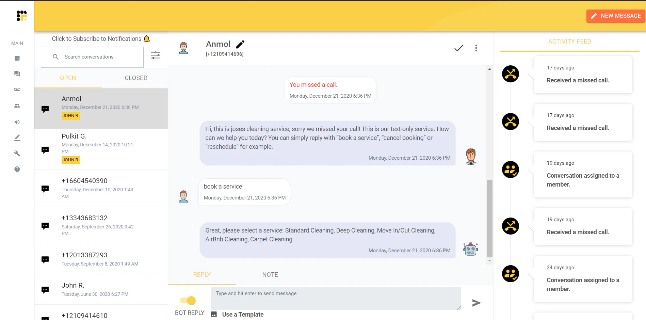This screenshot has width=646, height=320.
Task: Switch to the CLOSED conversations tab
Action: click(135, 78)
